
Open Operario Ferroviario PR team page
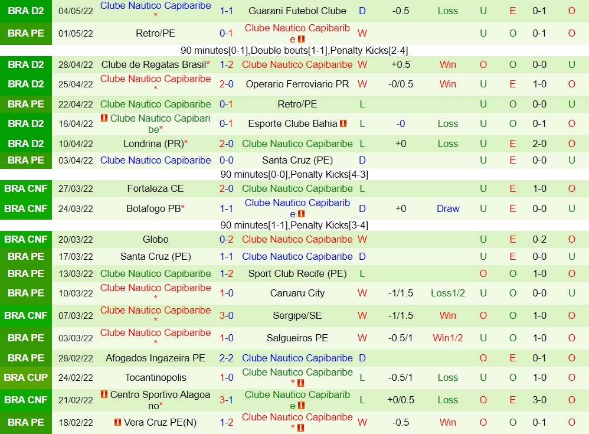[x=297, y=84]
